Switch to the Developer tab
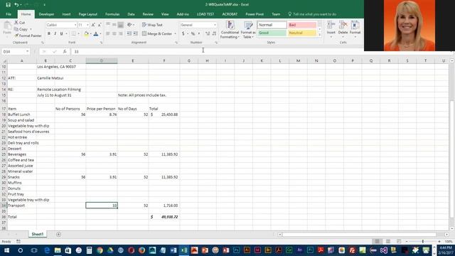 click(x=46, y=14)
